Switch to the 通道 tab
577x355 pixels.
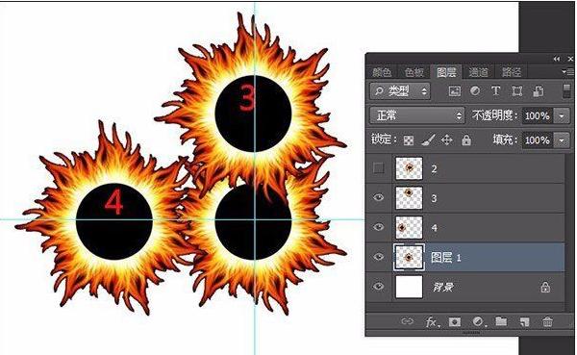tap(479, 72)
